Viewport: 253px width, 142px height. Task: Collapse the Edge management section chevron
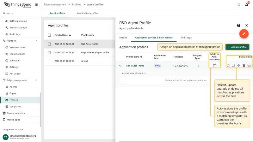(x=36, y=80)
